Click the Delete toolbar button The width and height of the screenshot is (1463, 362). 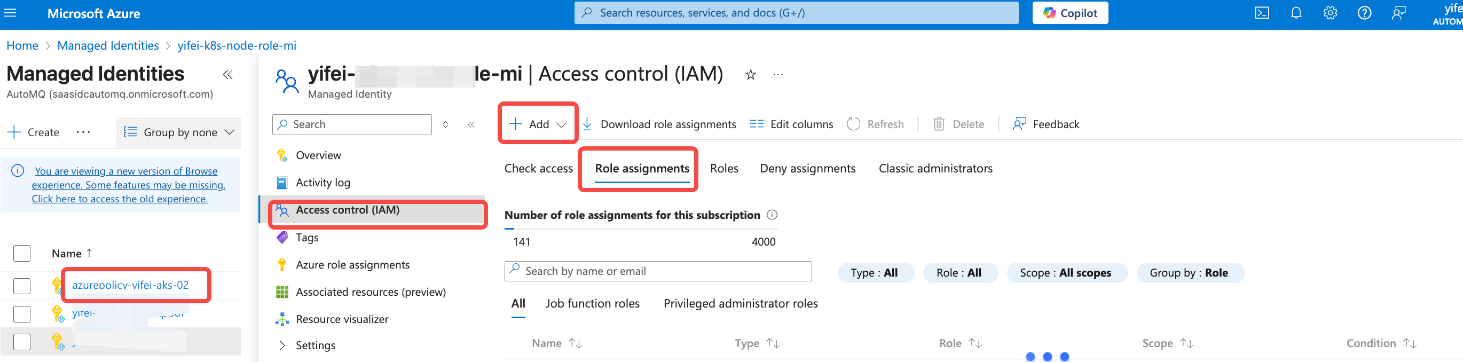pyautogui.click(x=959, y=124)
